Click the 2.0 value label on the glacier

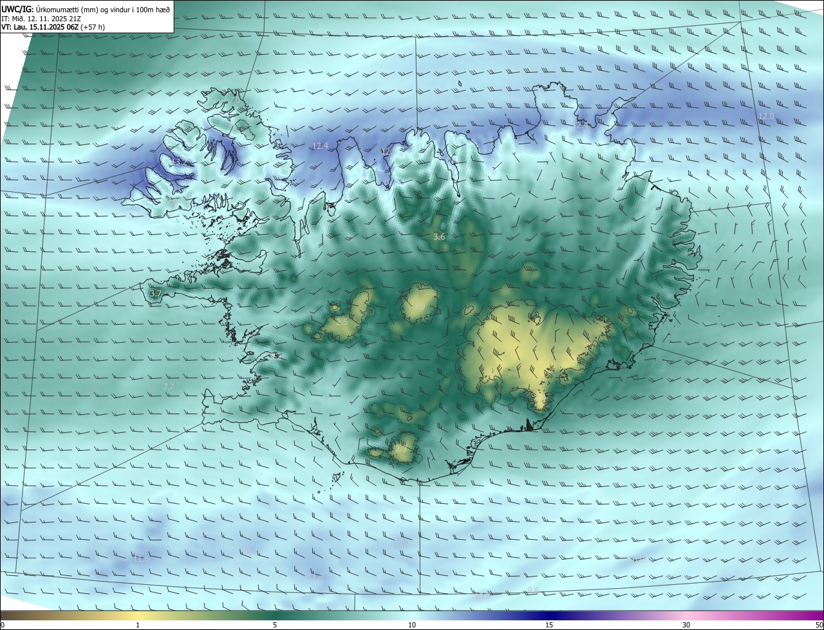click(x=419, y=307)
